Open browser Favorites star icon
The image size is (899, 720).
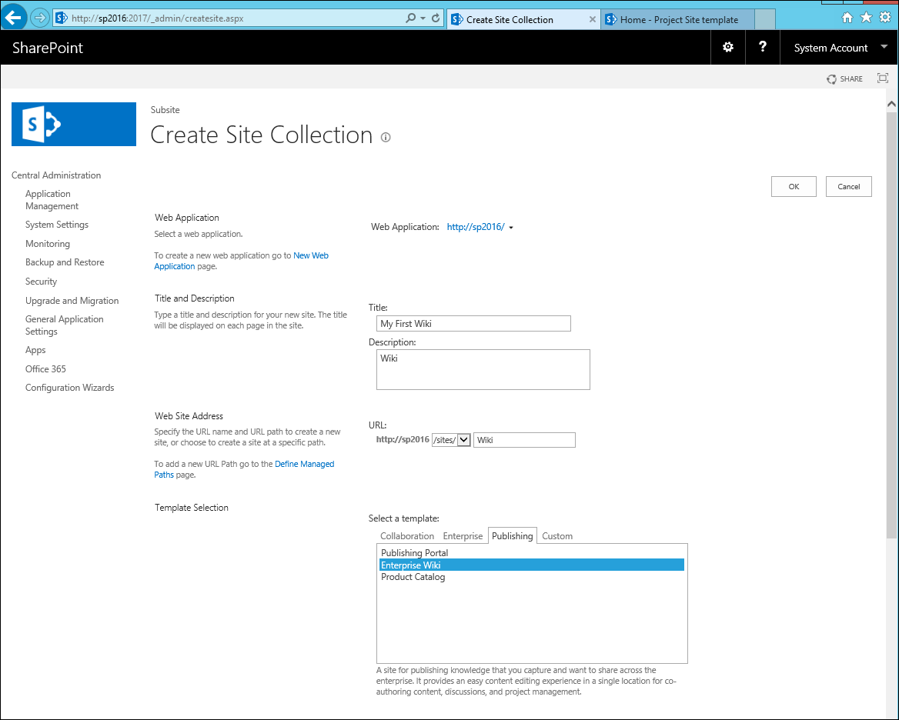pyautogui.click(x=866, y=18)
